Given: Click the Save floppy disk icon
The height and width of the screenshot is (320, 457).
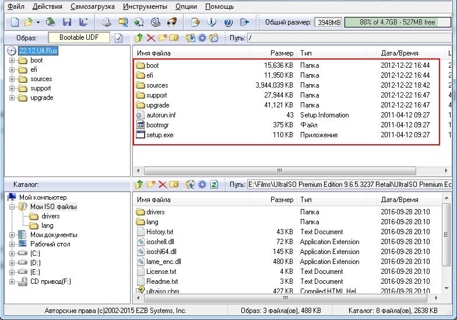Looking at the screenshot, I should (x=67, y=22).
